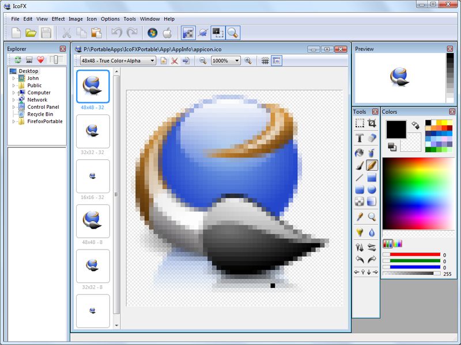Open the Effect menu
Viewport: 461px width, 345px height.
click(x=58, y=18)
